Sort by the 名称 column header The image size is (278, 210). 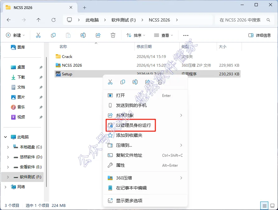(63, 46)
